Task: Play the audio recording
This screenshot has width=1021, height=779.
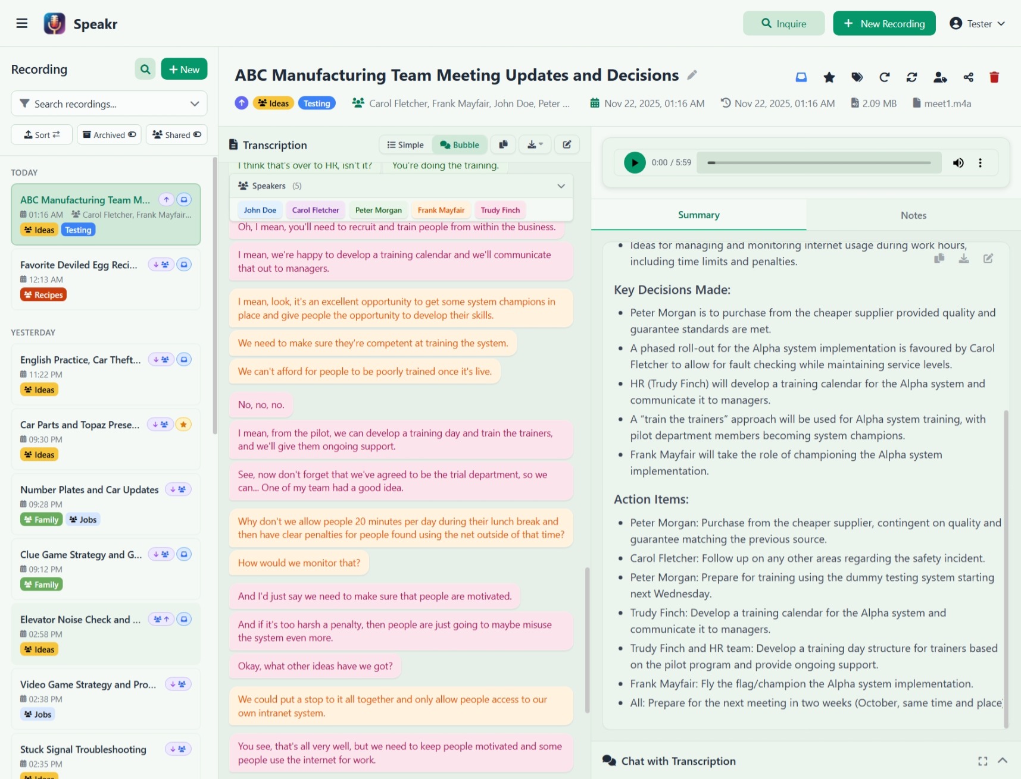Action: pyautogui.click(x=634, y=162)
